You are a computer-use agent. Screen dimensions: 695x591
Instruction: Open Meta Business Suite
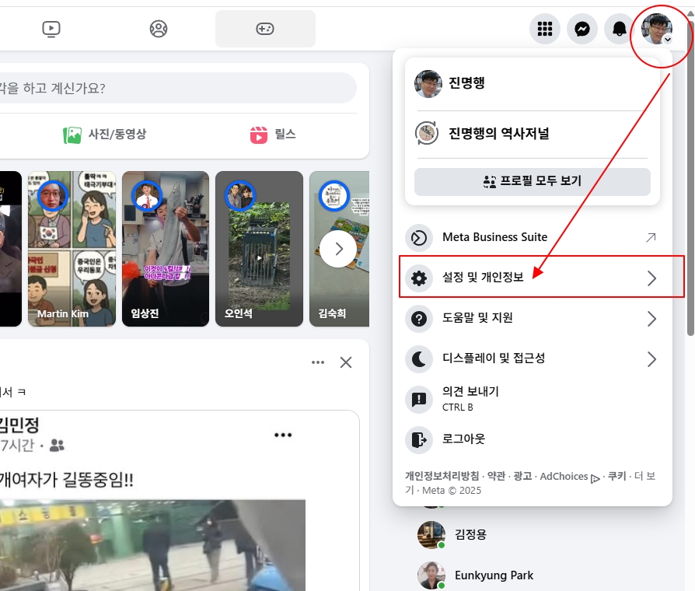coord(532,238)
